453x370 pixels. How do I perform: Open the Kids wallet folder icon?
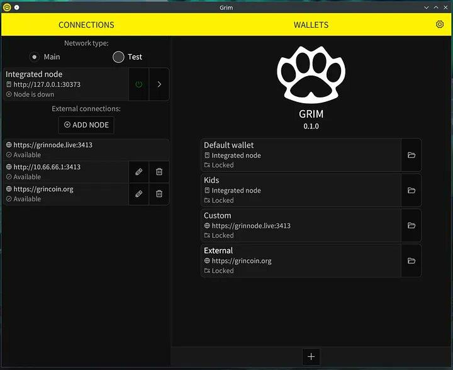coord(411,190)
